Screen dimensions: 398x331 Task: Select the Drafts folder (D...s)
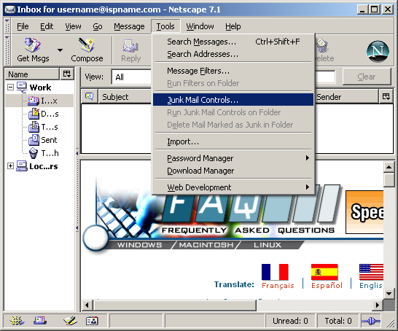(43, 114)
